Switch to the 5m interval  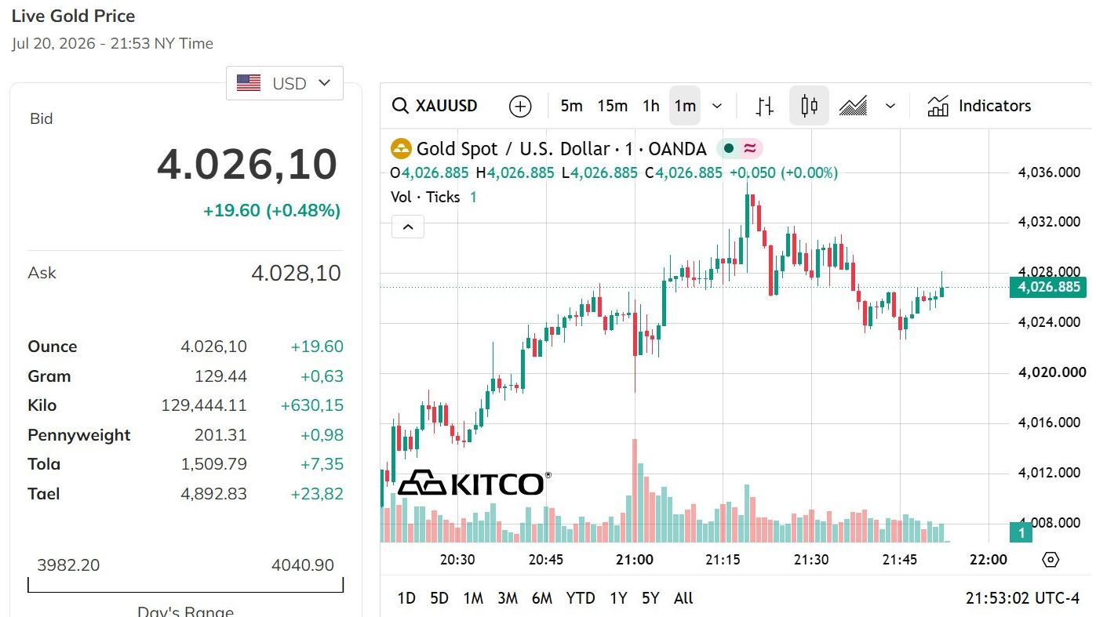[571, 106]
